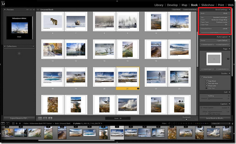Click the go forward arrow in filmstrip bar
Viewport: 236px width, 144px height.
[20, 123]
